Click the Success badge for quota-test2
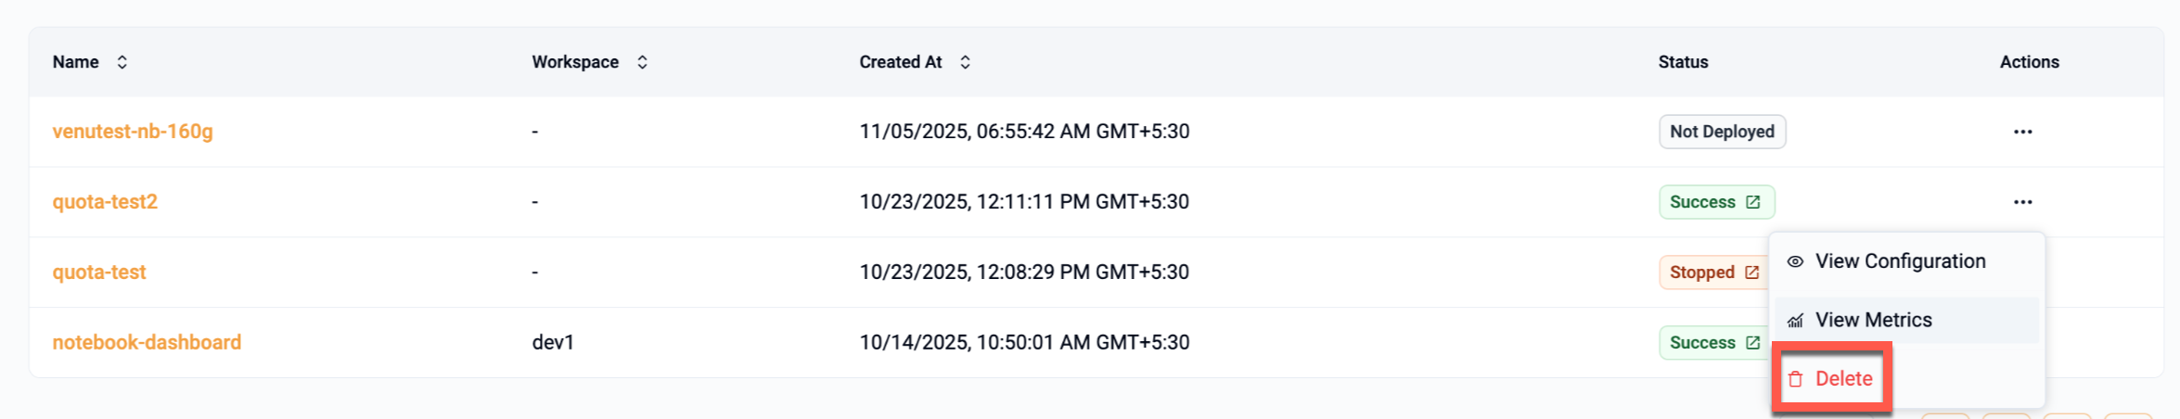The width and height of the screenshot is (2180, 419). [1701, 202]
